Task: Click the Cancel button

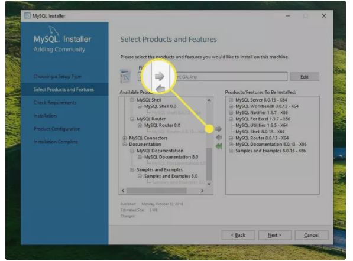Action: point(312,235)
